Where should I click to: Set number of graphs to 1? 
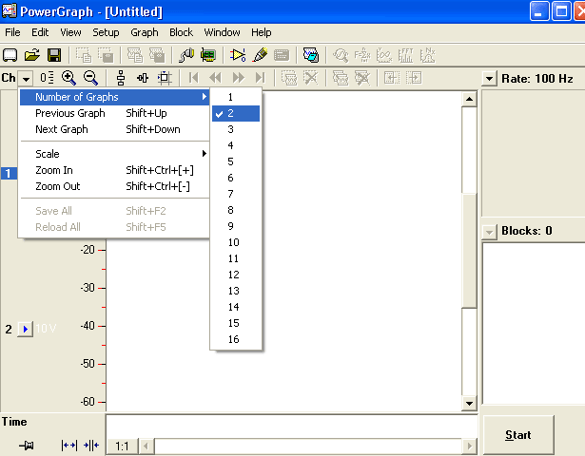[x=236, y=97]
